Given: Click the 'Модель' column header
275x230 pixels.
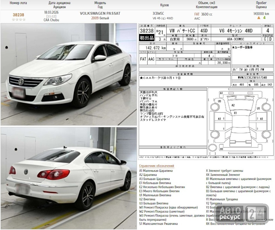Looking at the screenshot, I should (100, 3).
